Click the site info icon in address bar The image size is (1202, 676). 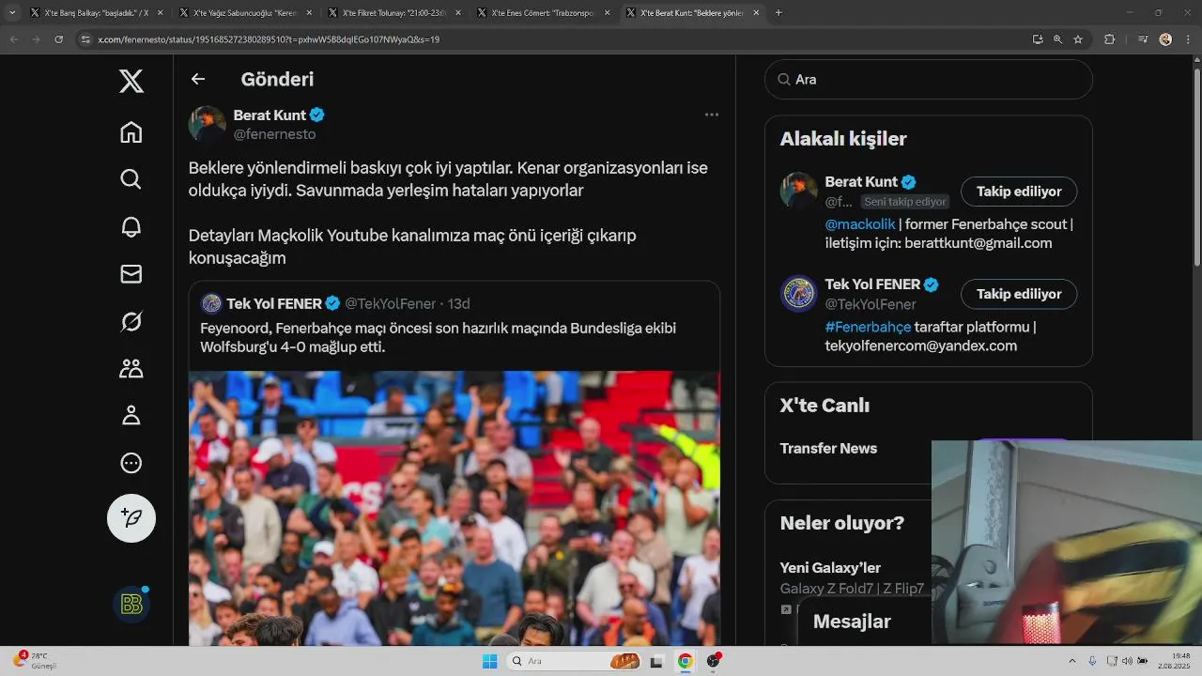click(85, 39)
